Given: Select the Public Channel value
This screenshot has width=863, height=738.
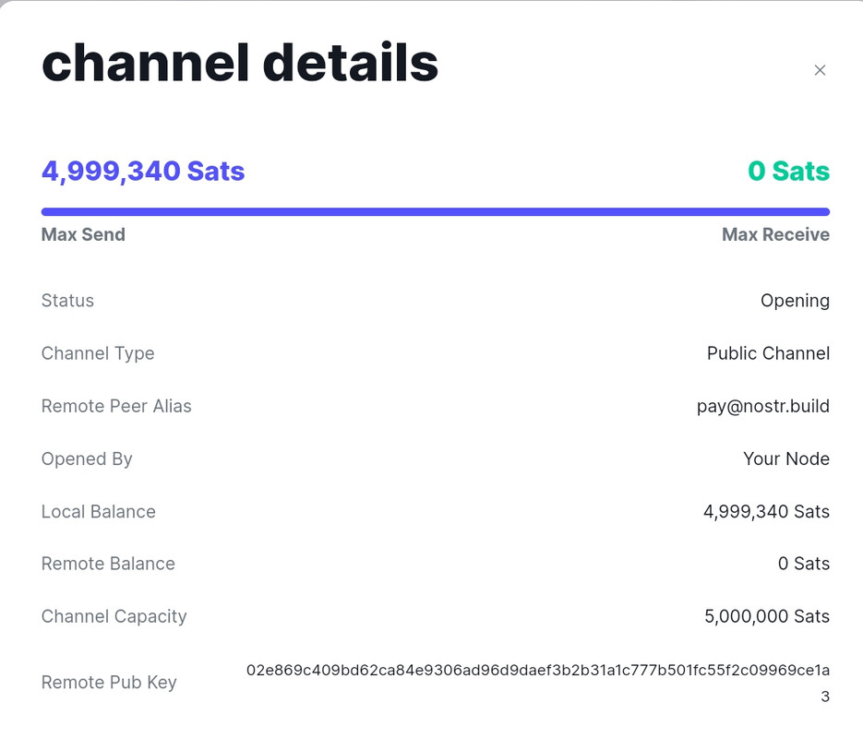Looking at the screenshot, I should pos(768,353).
